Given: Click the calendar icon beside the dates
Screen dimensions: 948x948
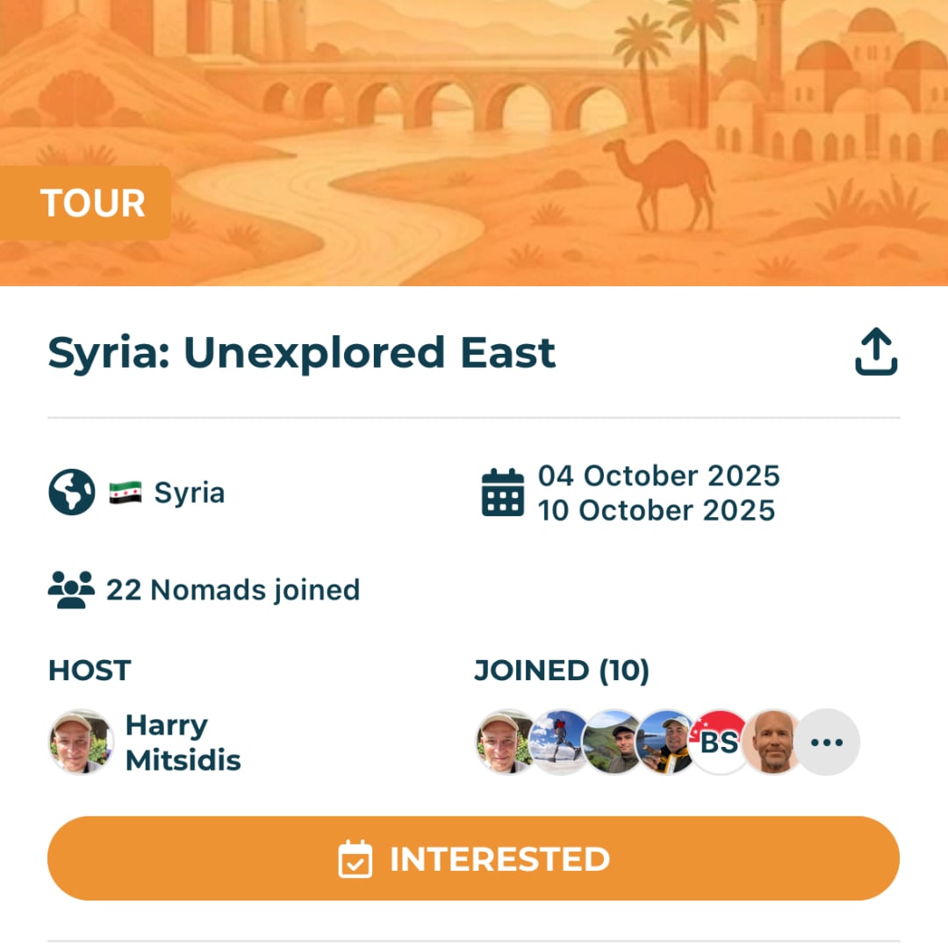Looking at the screenshot, I should pyautogui.click(x=503, y=493).
